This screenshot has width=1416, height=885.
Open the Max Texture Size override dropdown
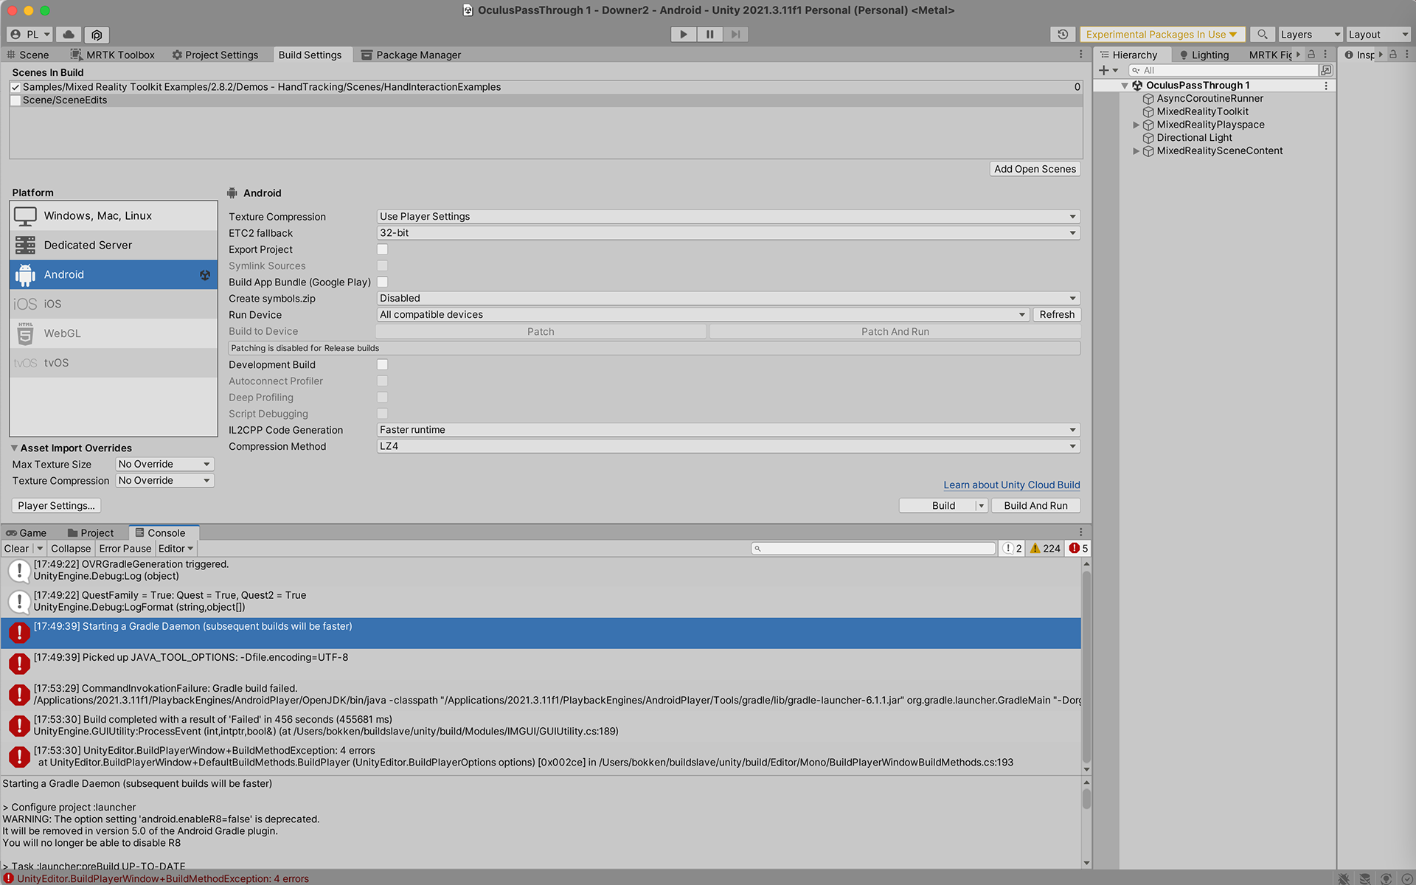(x=164, y=464)
